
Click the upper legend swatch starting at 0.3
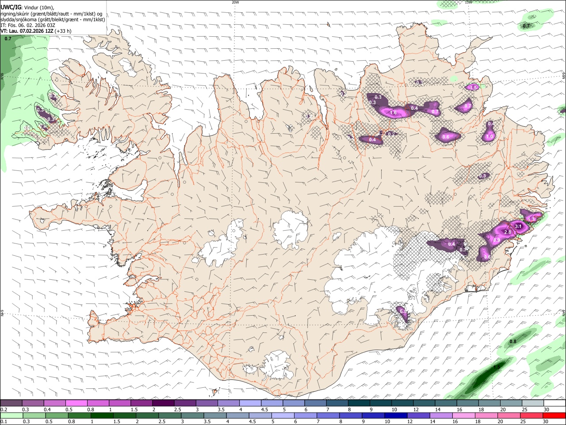pyautogui.click(x=33, y=403)
